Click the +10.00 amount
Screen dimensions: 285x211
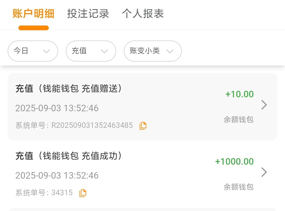[x=239, y=94]
